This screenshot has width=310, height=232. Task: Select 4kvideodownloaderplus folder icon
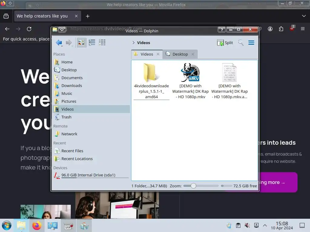[151, 72]
